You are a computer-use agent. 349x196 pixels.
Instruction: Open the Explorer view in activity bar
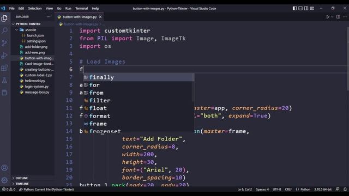pos(4,18)
